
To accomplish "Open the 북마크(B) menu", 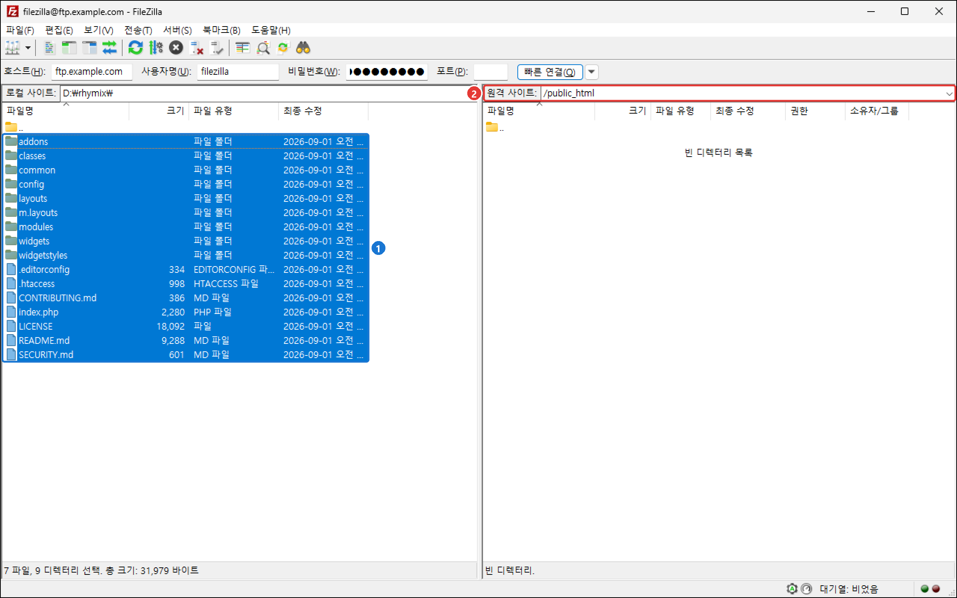I will pyautogui.click(x=221, y=30).
